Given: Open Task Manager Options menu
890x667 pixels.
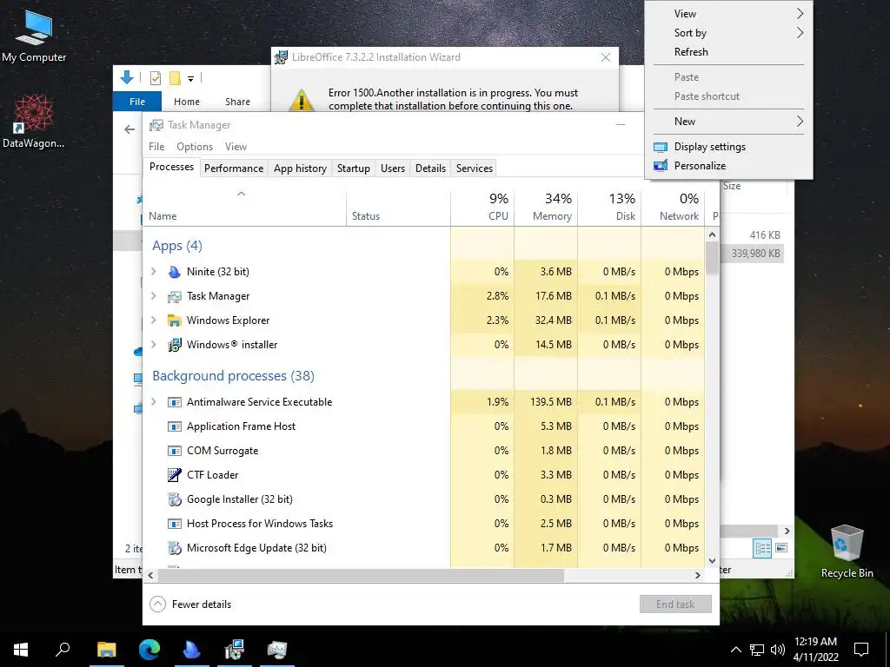Looking at the screenshot, I should pos(195,147).
